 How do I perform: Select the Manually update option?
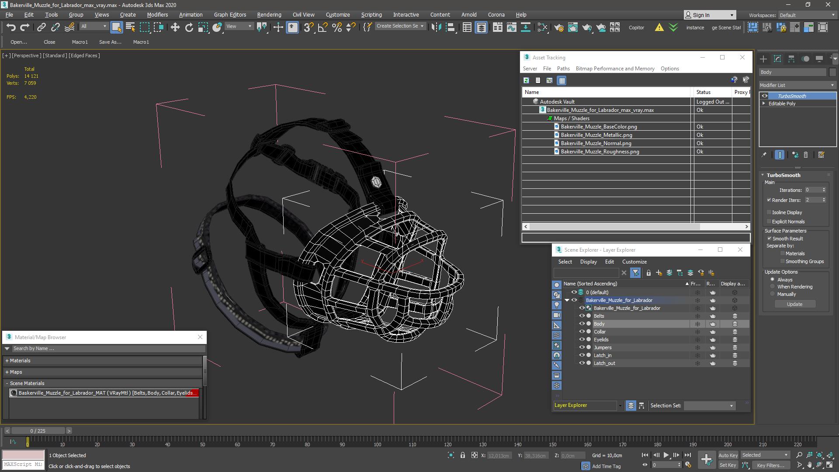[773, 294]
